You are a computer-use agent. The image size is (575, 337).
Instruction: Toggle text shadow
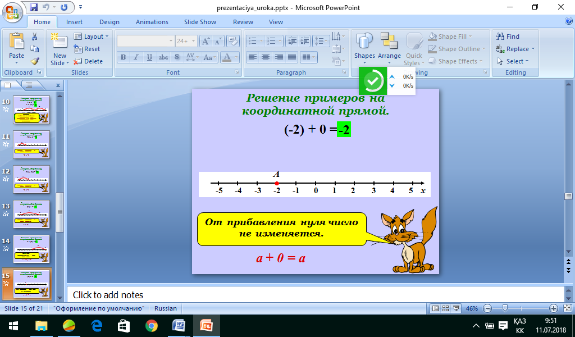click(177, 57)
